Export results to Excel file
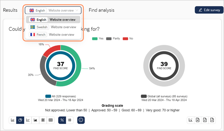The image size is (224, 131). 205,120
